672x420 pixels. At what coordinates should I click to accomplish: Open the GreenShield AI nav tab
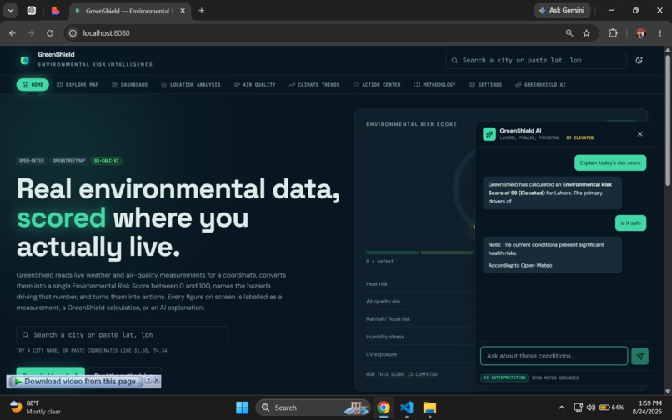point(540,85)
